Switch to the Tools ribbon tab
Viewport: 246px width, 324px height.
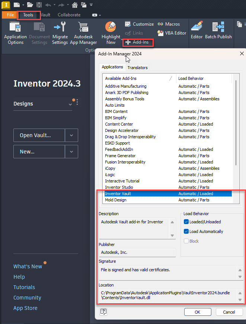point(28,15)
